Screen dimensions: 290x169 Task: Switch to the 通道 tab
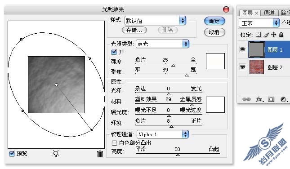point(269,13)
